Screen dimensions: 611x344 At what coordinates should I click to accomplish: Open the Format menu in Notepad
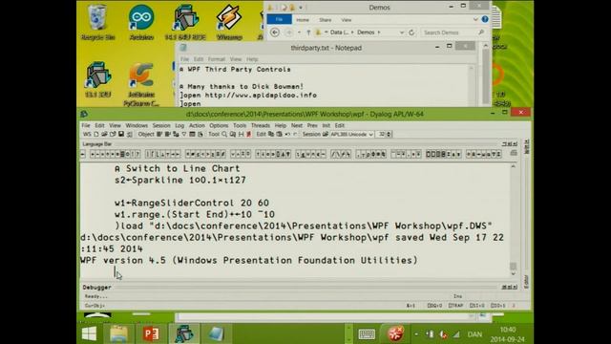pyautogui.click(x=217, y=59)
